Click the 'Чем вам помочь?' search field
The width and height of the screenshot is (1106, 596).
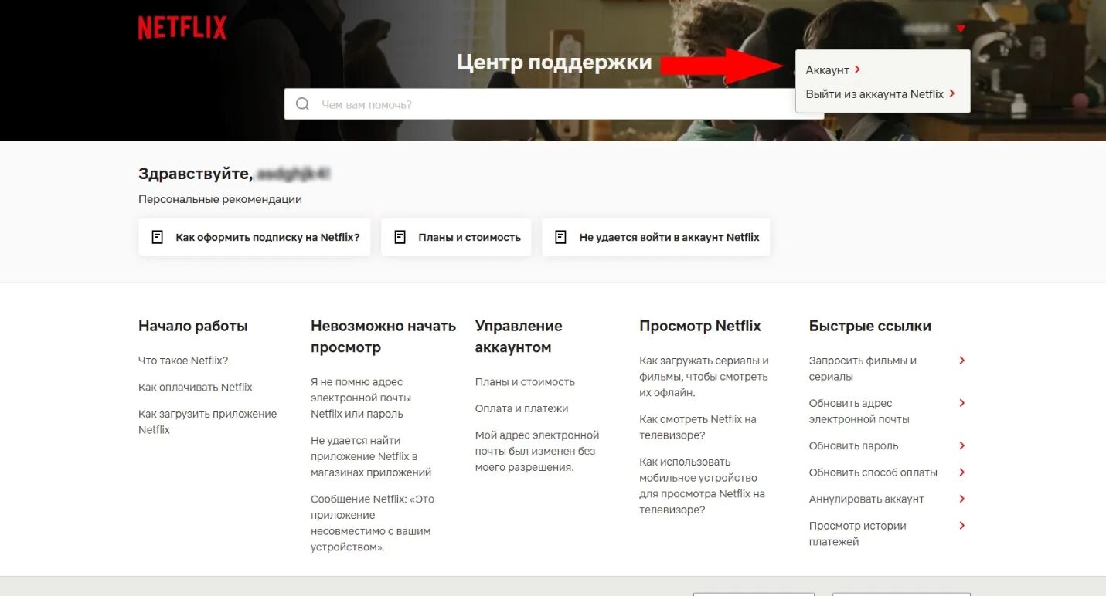(553, 104)
